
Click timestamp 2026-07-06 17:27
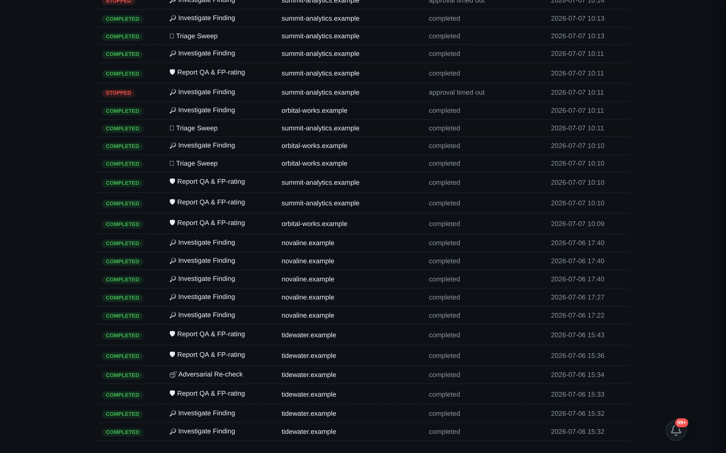pos(578,297)
